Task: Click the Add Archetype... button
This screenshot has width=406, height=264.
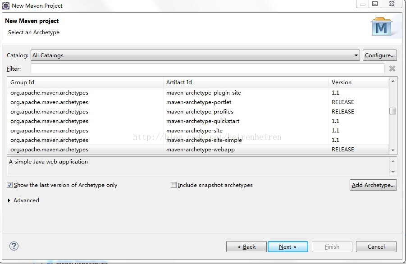Action: coord(373,185)
